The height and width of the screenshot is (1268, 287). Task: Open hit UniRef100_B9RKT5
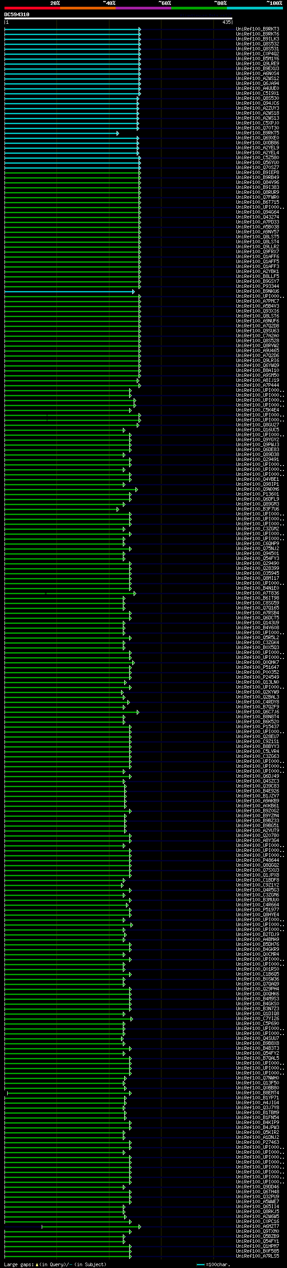click(x=257, y=133)
